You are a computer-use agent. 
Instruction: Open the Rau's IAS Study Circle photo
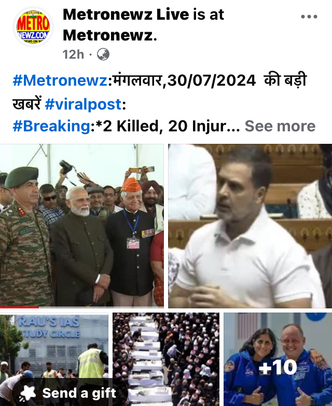pyautogui.click(x=54, y=359)
